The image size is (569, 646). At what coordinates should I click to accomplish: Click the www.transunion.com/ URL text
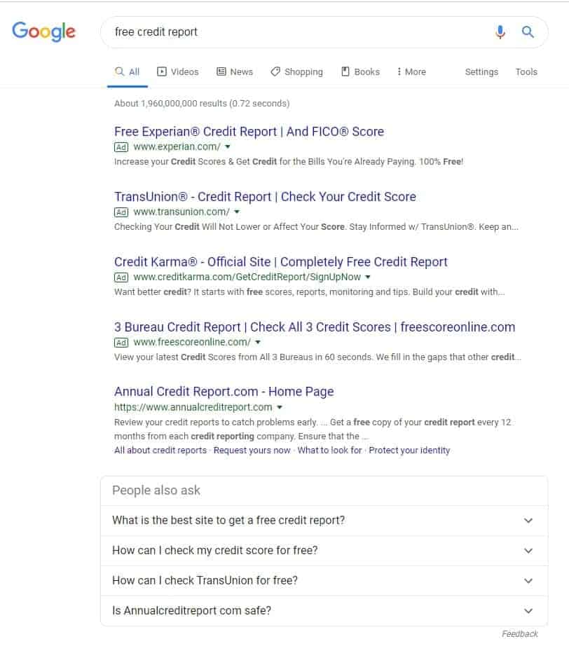[181, 212]
